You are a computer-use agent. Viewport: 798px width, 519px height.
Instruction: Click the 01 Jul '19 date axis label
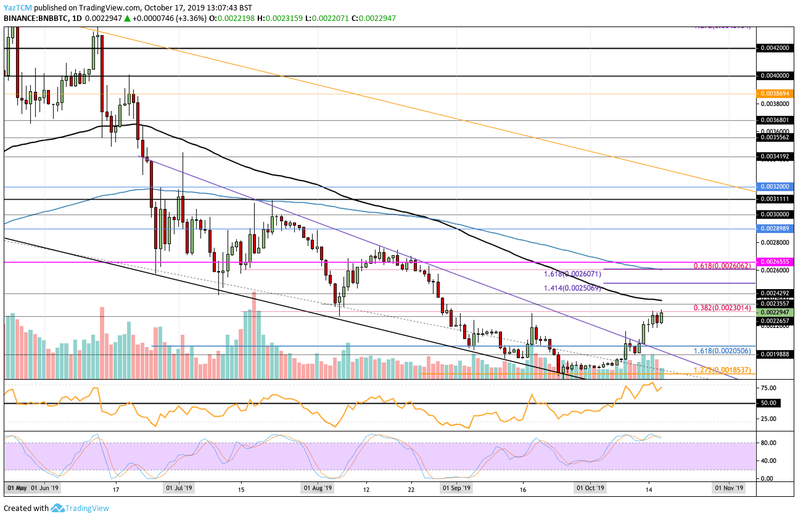pos(180,488)
